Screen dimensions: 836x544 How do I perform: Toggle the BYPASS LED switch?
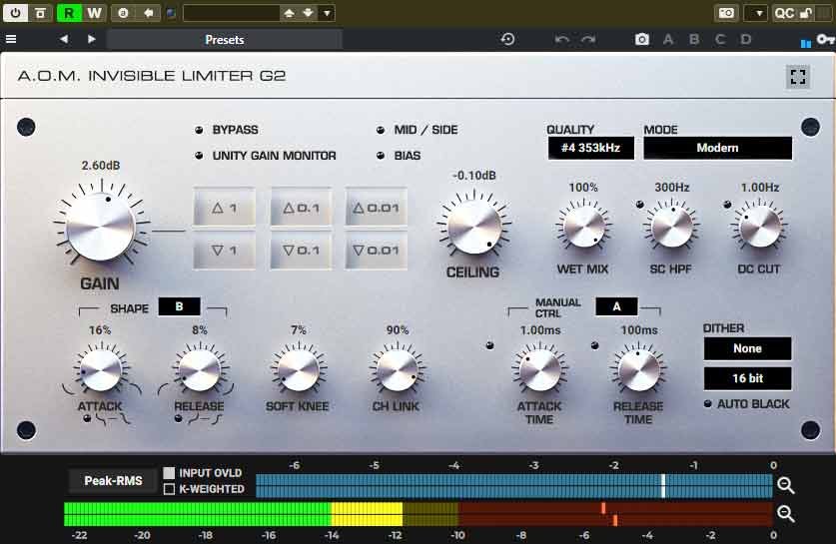tap(199, 130)
